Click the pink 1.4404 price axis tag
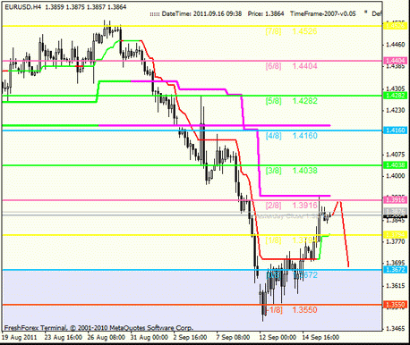The height and width of the screenshot is (345, 410). point(395,61)
